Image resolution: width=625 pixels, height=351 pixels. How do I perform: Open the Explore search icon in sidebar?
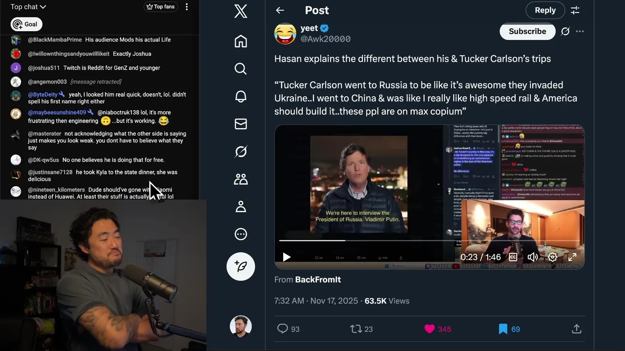coord(241,69)
